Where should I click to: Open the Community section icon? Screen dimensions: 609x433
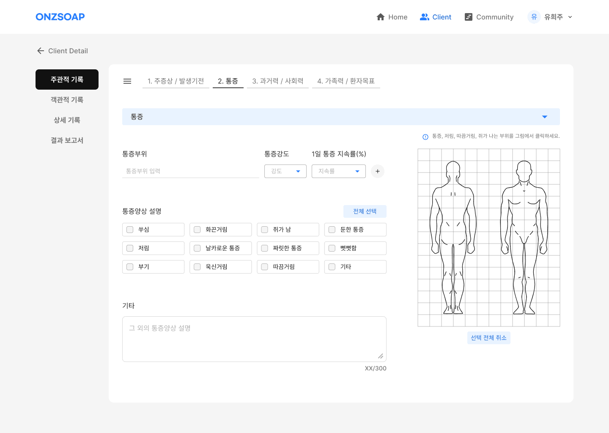468,17
